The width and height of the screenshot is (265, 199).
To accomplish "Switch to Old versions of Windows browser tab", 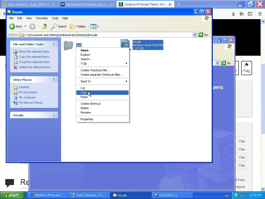I will tap(87, 4).
